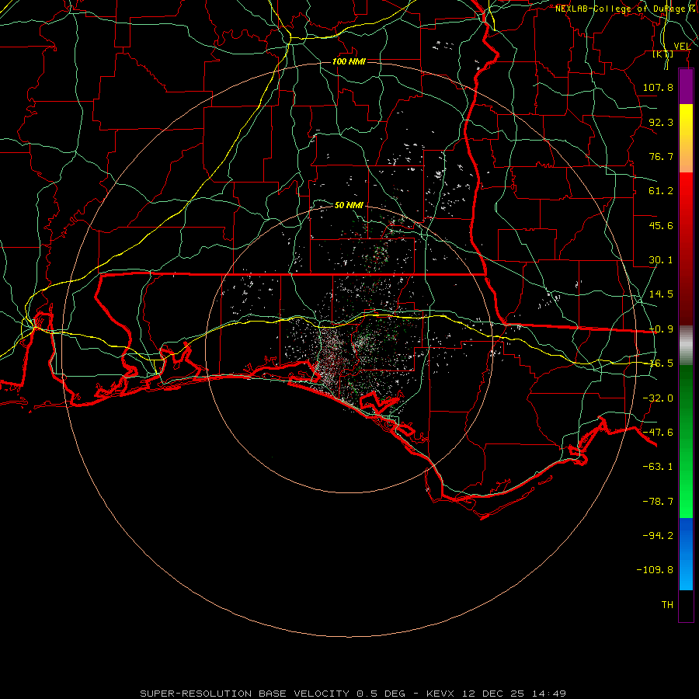Click the 14.5 velocity scale value
The height and width of the screenshot is (699, 699).
point(661,294)
